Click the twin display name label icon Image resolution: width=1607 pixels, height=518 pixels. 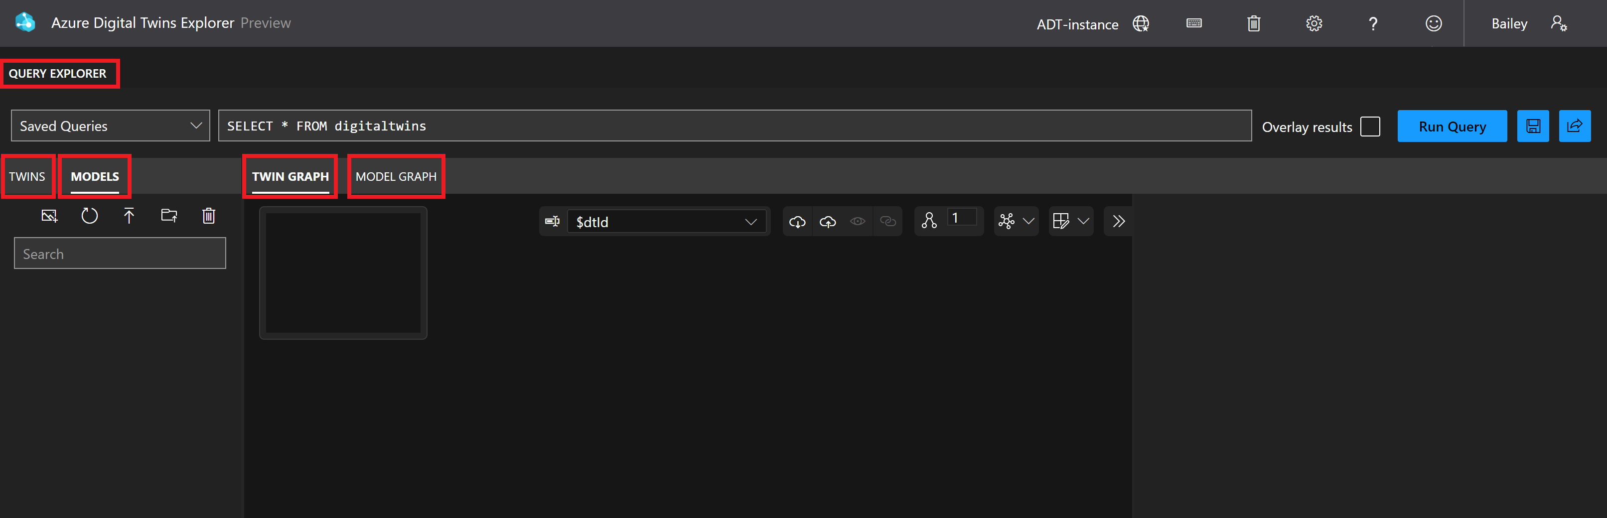point(552,221)
